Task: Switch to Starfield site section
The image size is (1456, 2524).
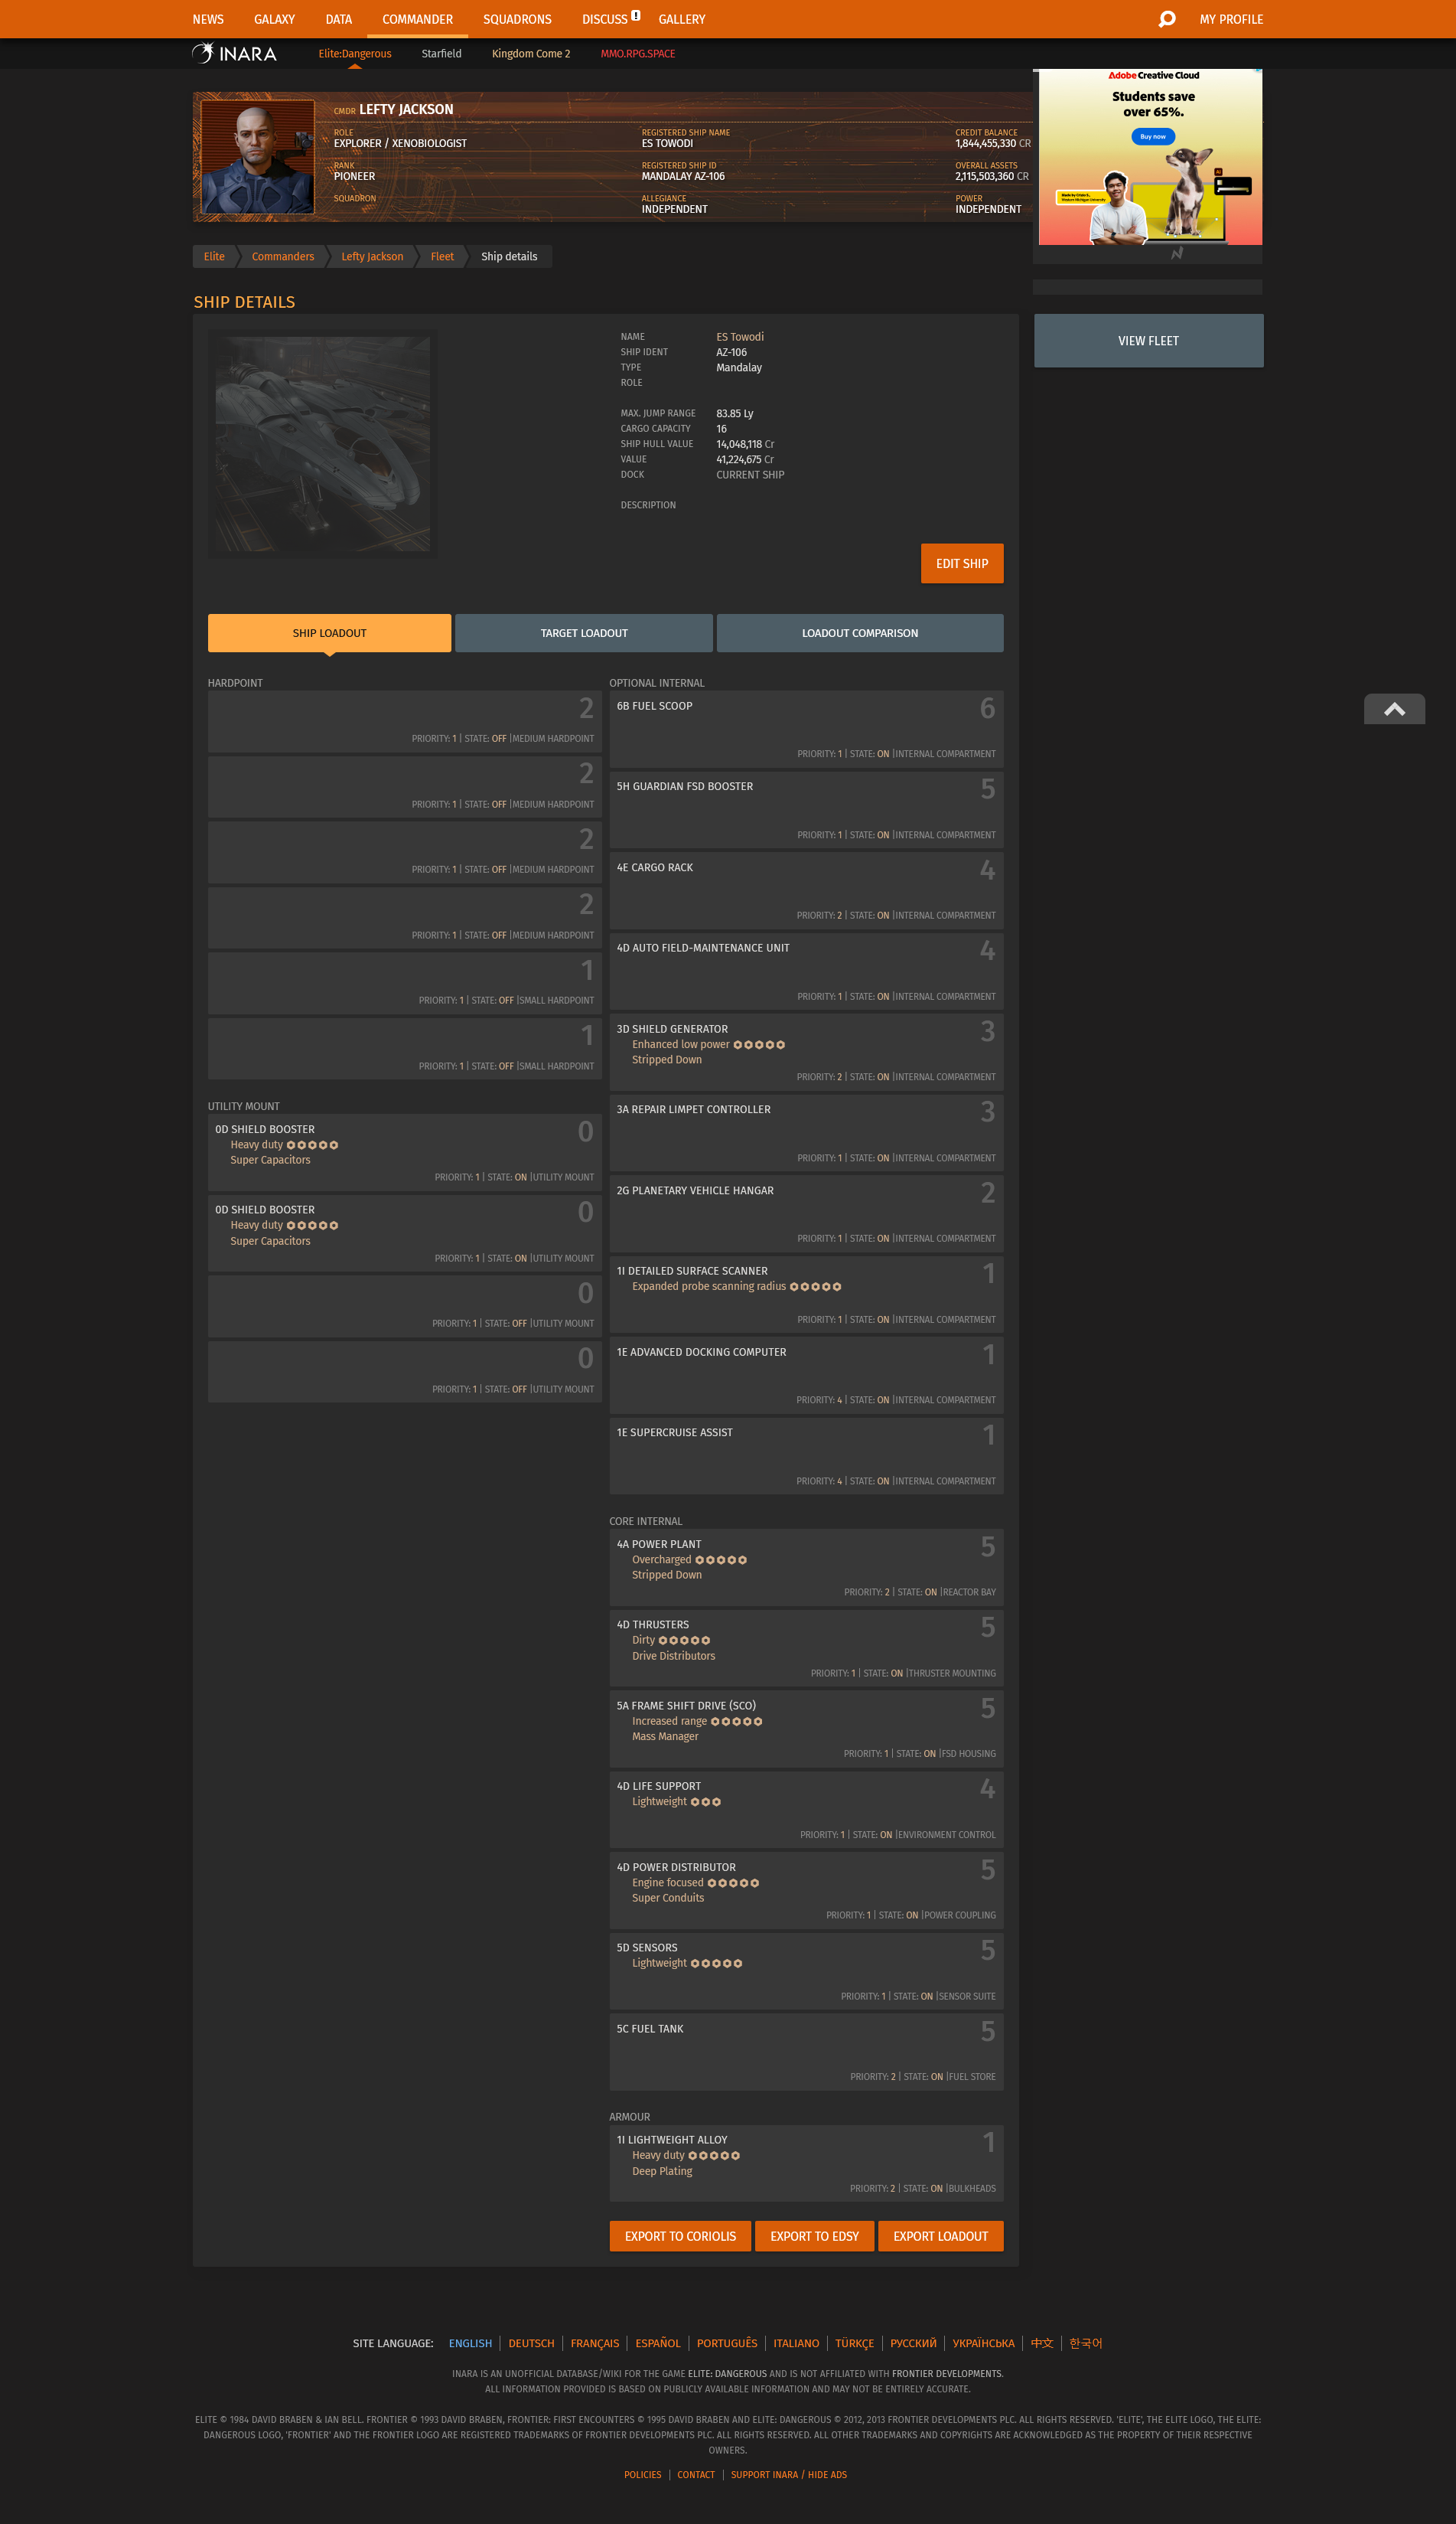Action: click(442, 54)
